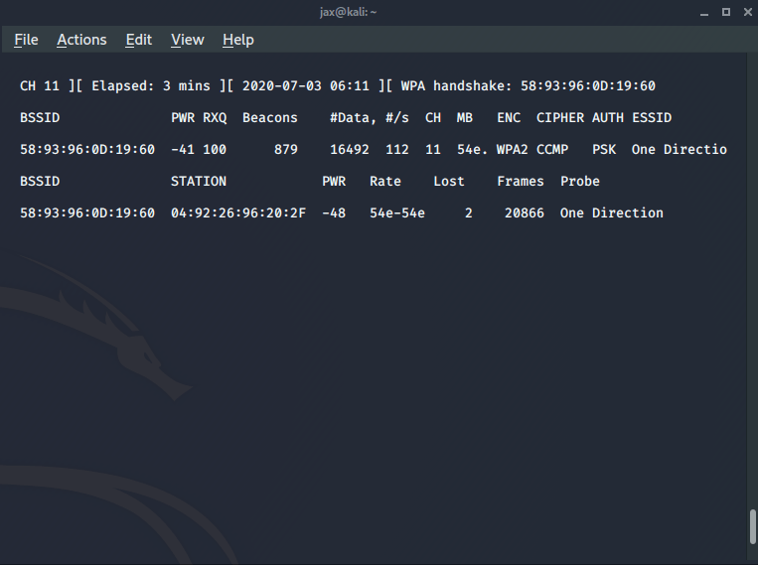Open the Edit menu
Viewport: 758px width, 565px height.
138,40
